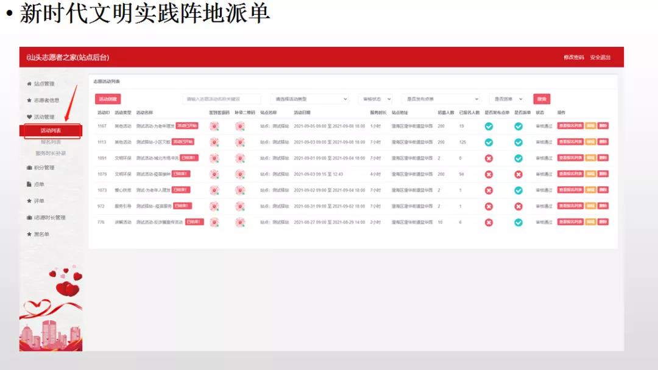This screenshot has width=658, height=370.
Task: Open the 是否发布点单 filter dropdown
Action: pos(441,99)
